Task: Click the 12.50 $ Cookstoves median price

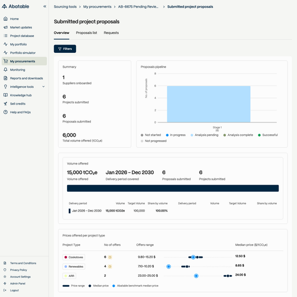Action: (240, 256)
